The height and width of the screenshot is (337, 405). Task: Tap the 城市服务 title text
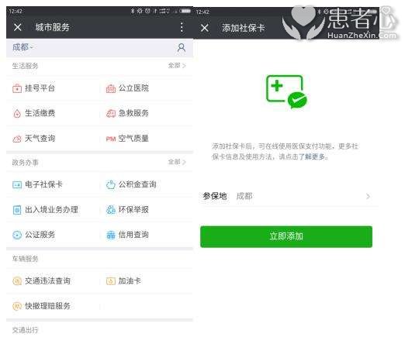coord(53,27)
